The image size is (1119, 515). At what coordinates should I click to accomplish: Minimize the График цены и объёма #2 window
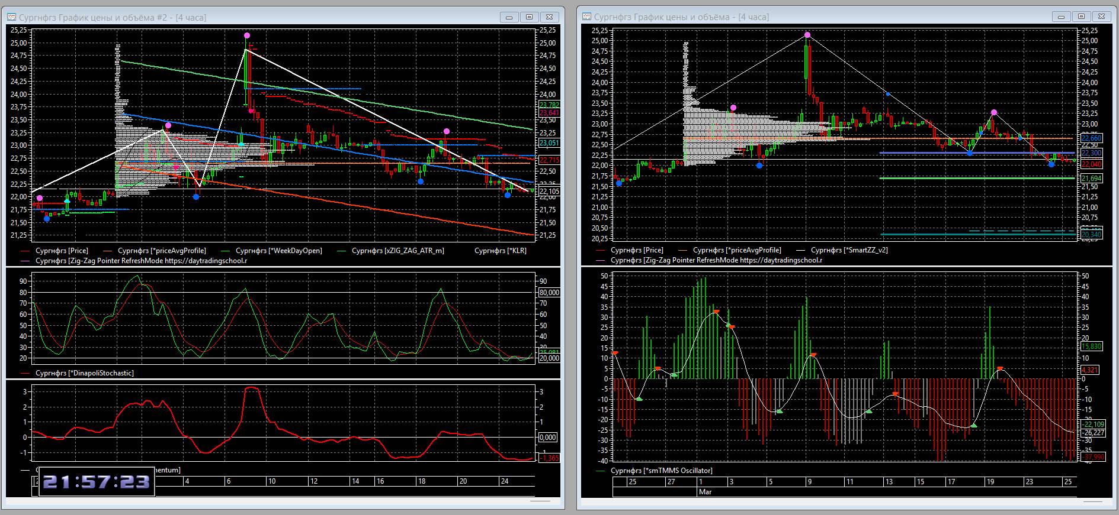pos(509,17)
